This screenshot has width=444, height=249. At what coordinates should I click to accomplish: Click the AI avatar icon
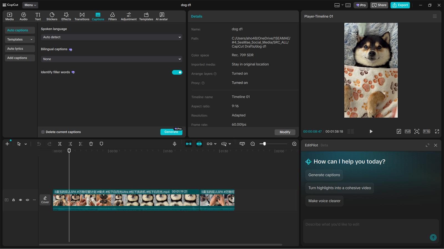(162, 16)
